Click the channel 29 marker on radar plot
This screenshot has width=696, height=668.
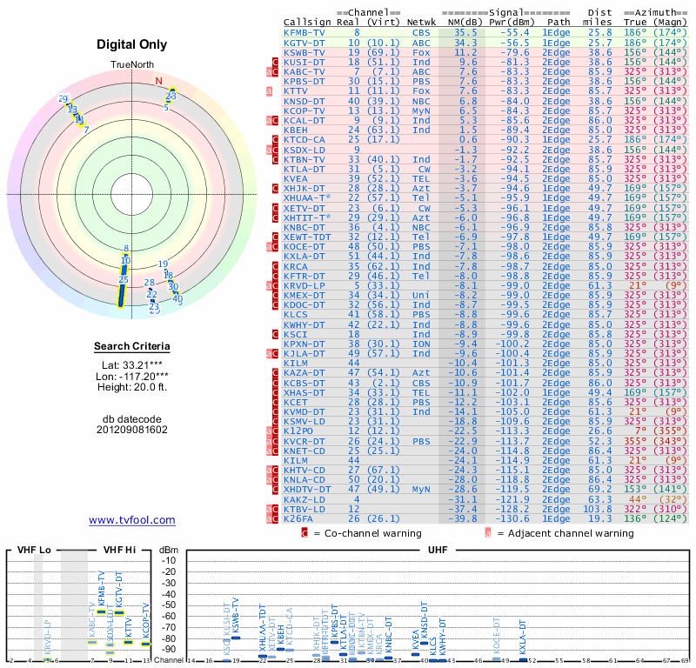[64, 99]
